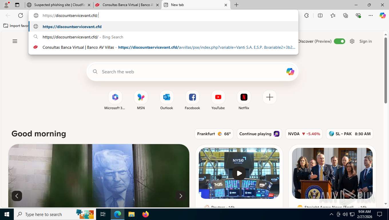Pick the Banco AV Villas history suggestion
The height and width of the screenshot is (220, 389).
pyautogui.click(x=163, y=47)
